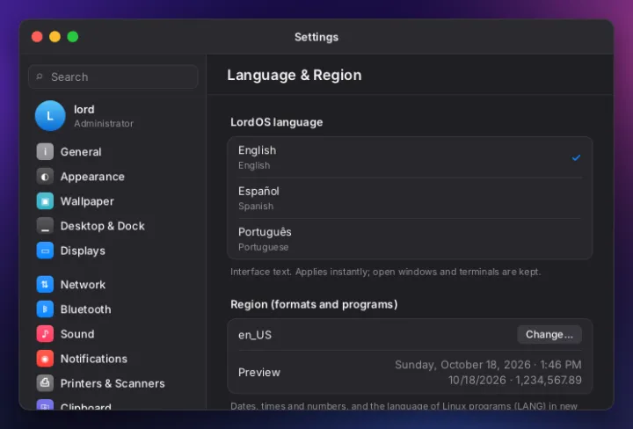Click the Language & Region title
This screenshot has width=633, height=429.
click(x=295, y=75)
